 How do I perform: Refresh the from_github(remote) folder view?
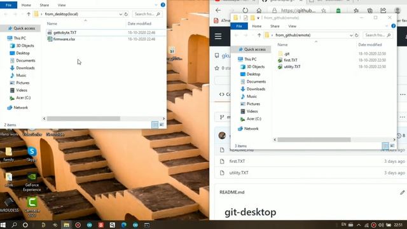(357, 35)
